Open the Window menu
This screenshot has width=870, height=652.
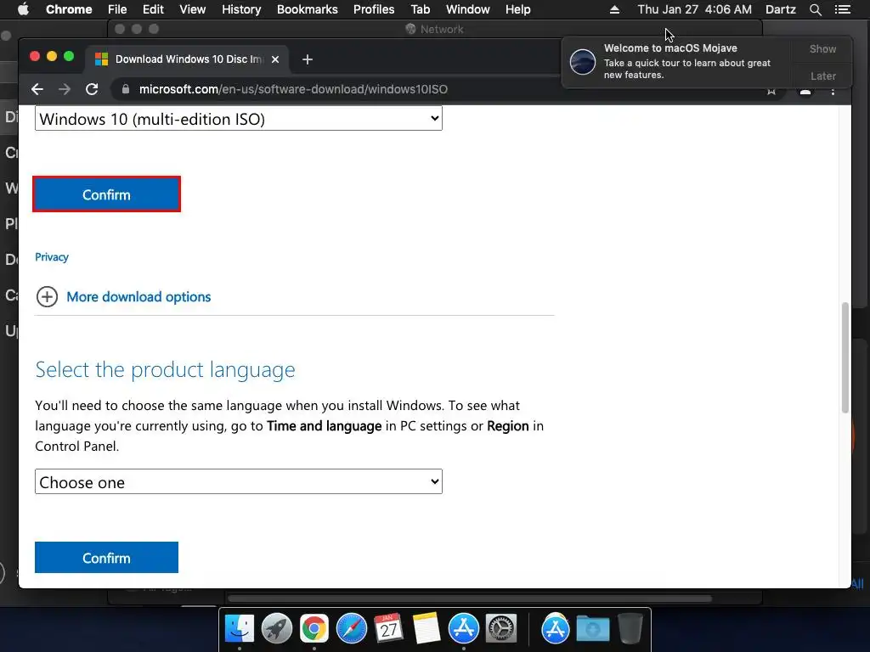click(x=468, y=9)
